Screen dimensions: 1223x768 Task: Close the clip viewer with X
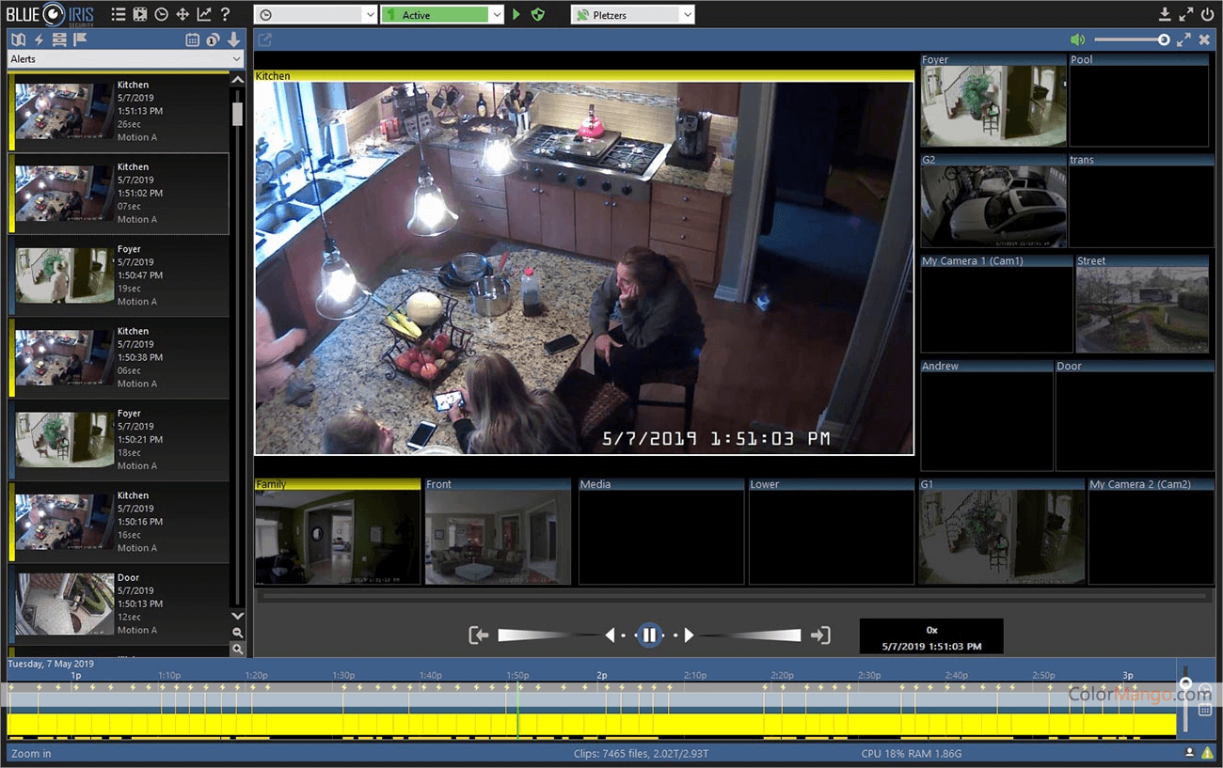click(1204, 39)
